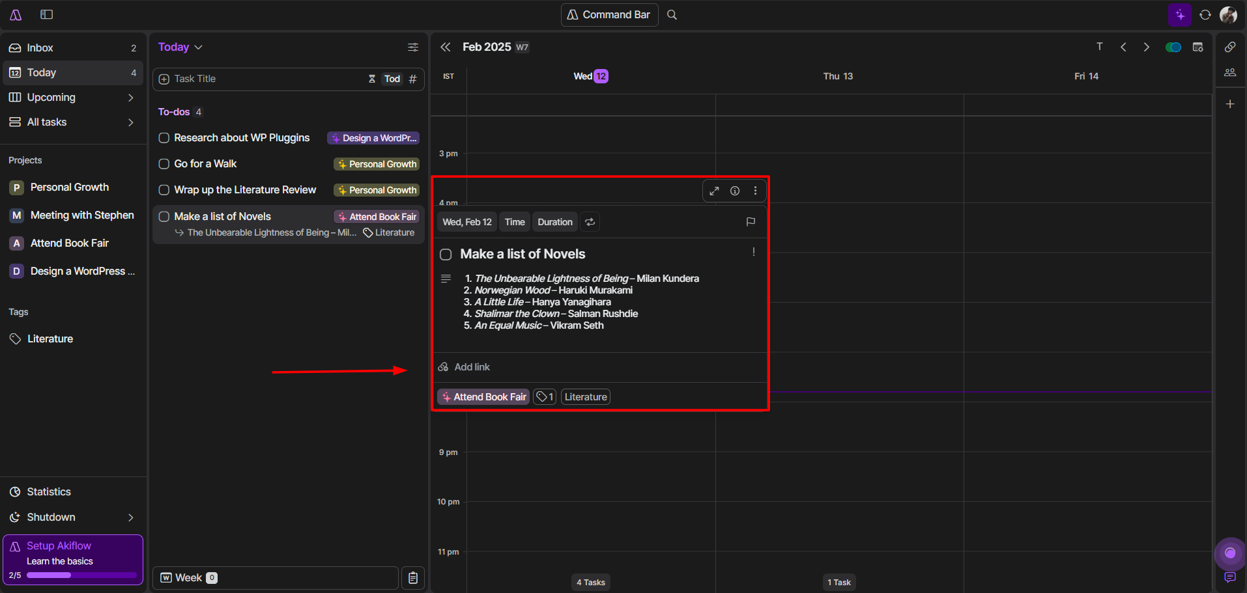This screenshot has height=593, width=1247.
Task: Set a goal with the flag icon
Action: pyautogui.click(x=751, y=222)
